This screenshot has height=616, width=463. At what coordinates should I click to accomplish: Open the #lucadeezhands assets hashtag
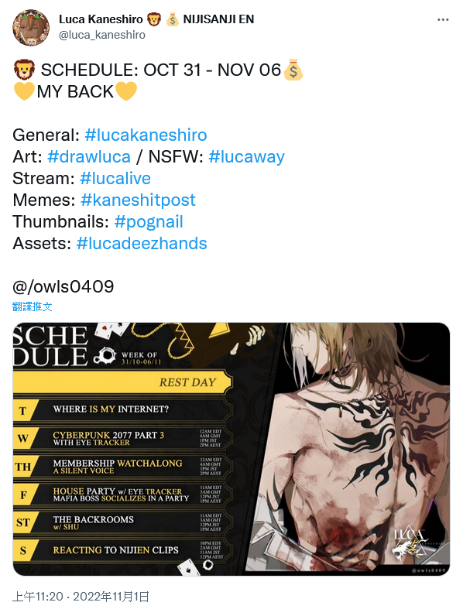click(142, 243)
